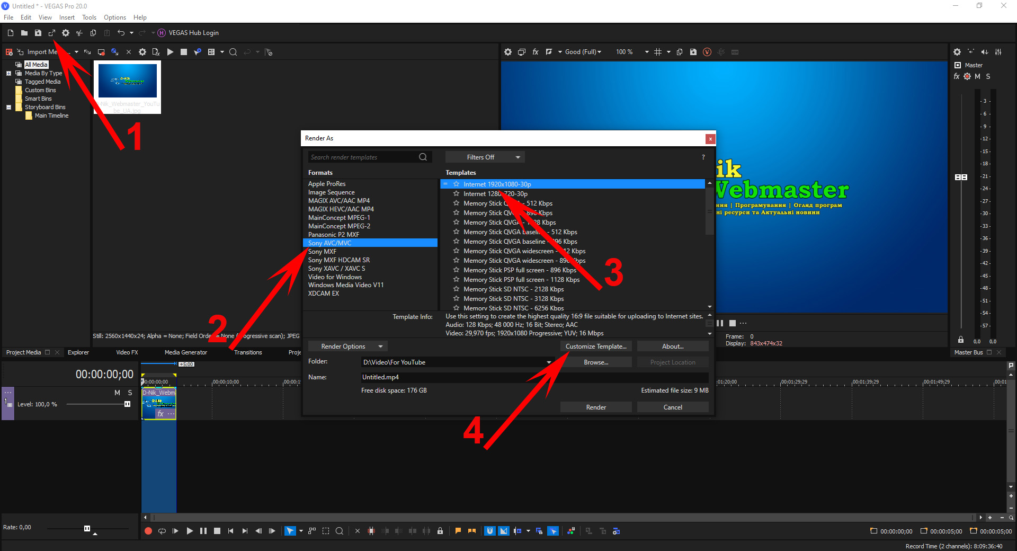The image size is (1017, 551).
Task: Open a project via the folder icon
Action: click(x=24, y=33)
